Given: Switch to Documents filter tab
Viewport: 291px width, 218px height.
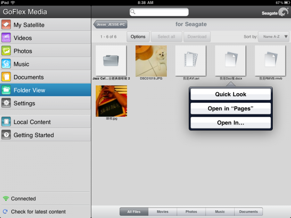Looking at the screenshot, I should click(249, 212).
